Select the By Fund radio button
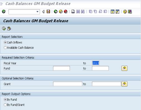 click(5, 100)
